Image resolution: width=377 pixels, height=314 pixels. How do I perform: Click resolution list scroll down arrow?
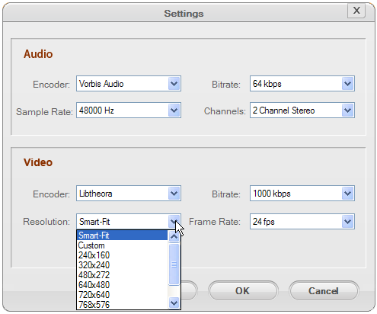(x=174, y=303)
